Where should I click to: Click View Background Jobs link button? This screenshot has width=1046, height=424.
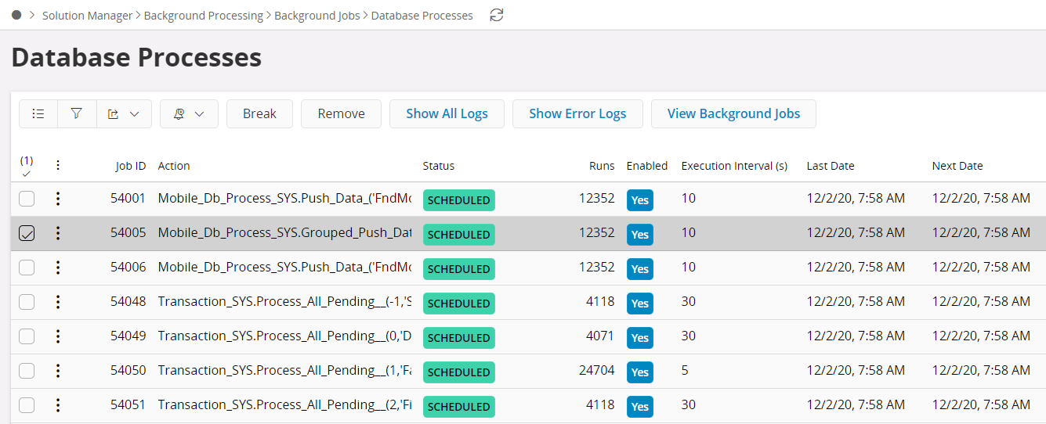click(x=733, y=113)
